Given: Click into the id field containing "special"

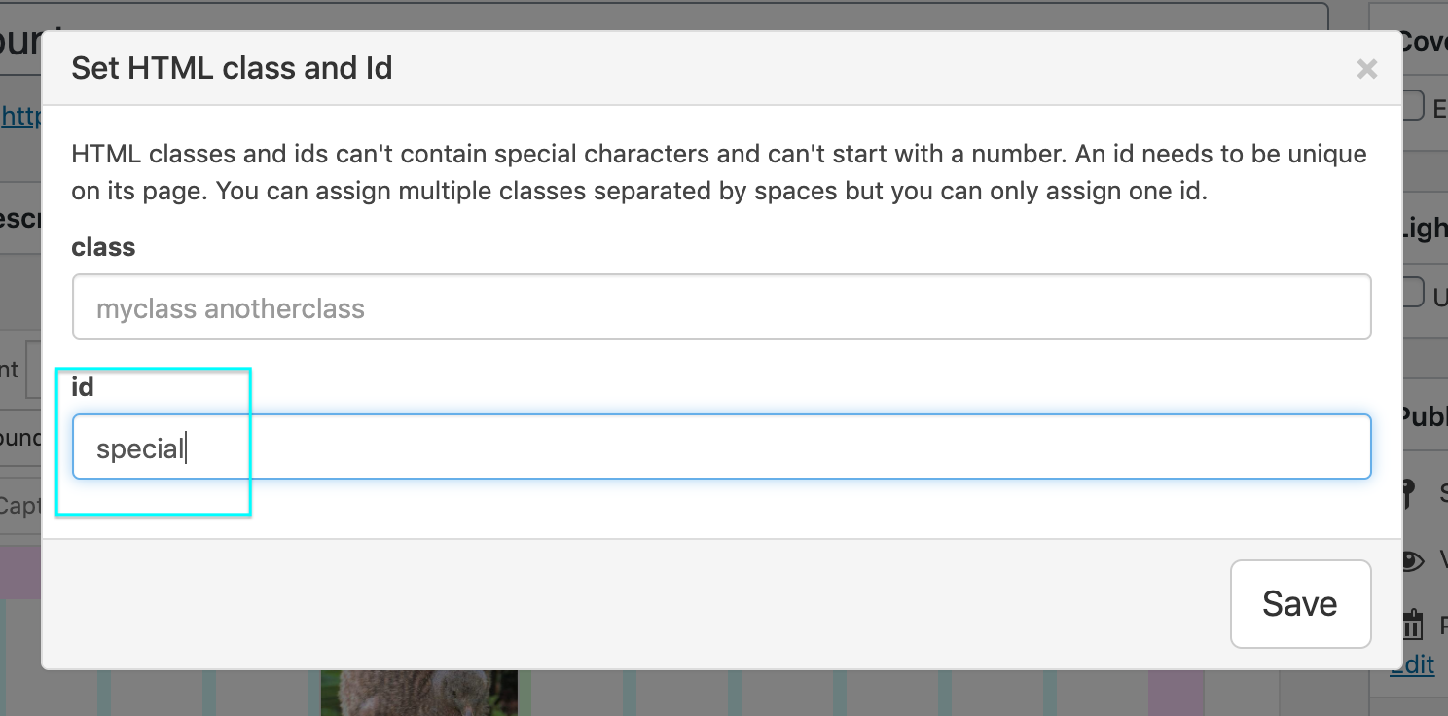Looking at the screenshot, I should coord(721,447).
